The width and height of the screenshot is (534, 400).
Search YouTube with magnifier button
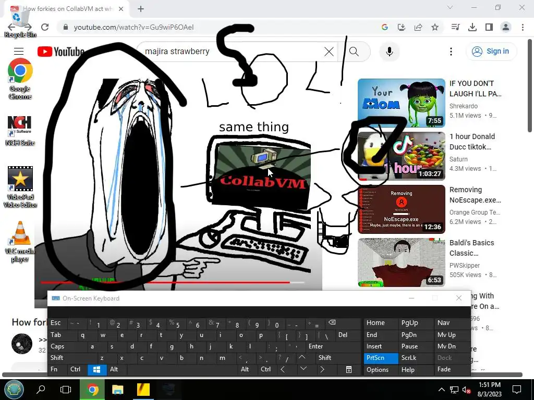(x=354, y=52)
